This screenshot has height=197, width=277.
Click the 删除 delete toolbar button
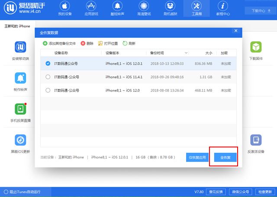click(x=87, y=43)
